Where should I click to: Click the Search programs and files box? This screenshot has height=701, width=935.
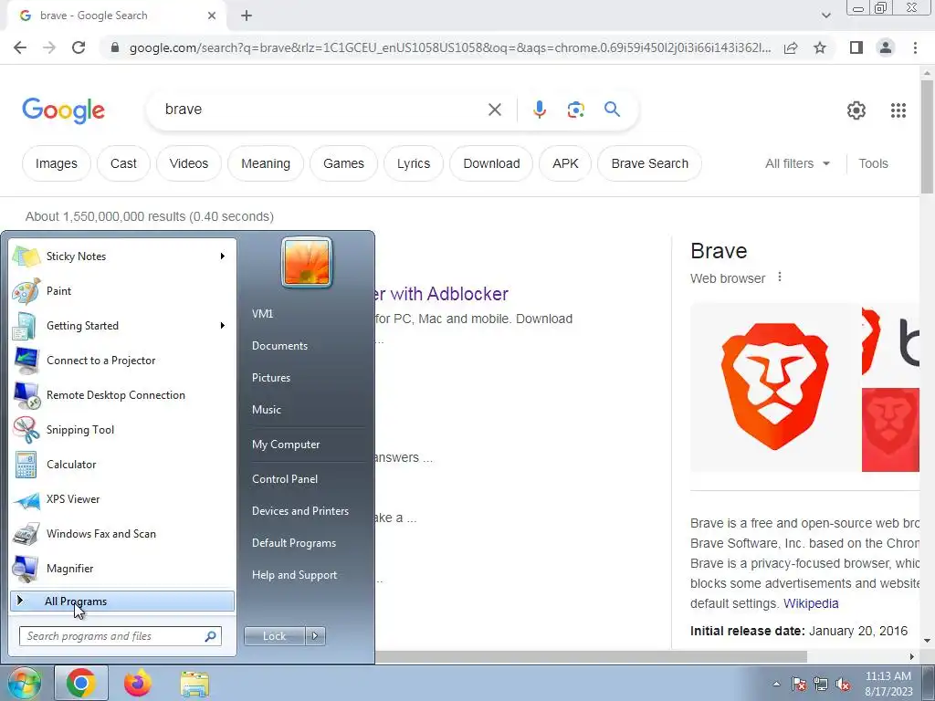(x=121, y=636)
